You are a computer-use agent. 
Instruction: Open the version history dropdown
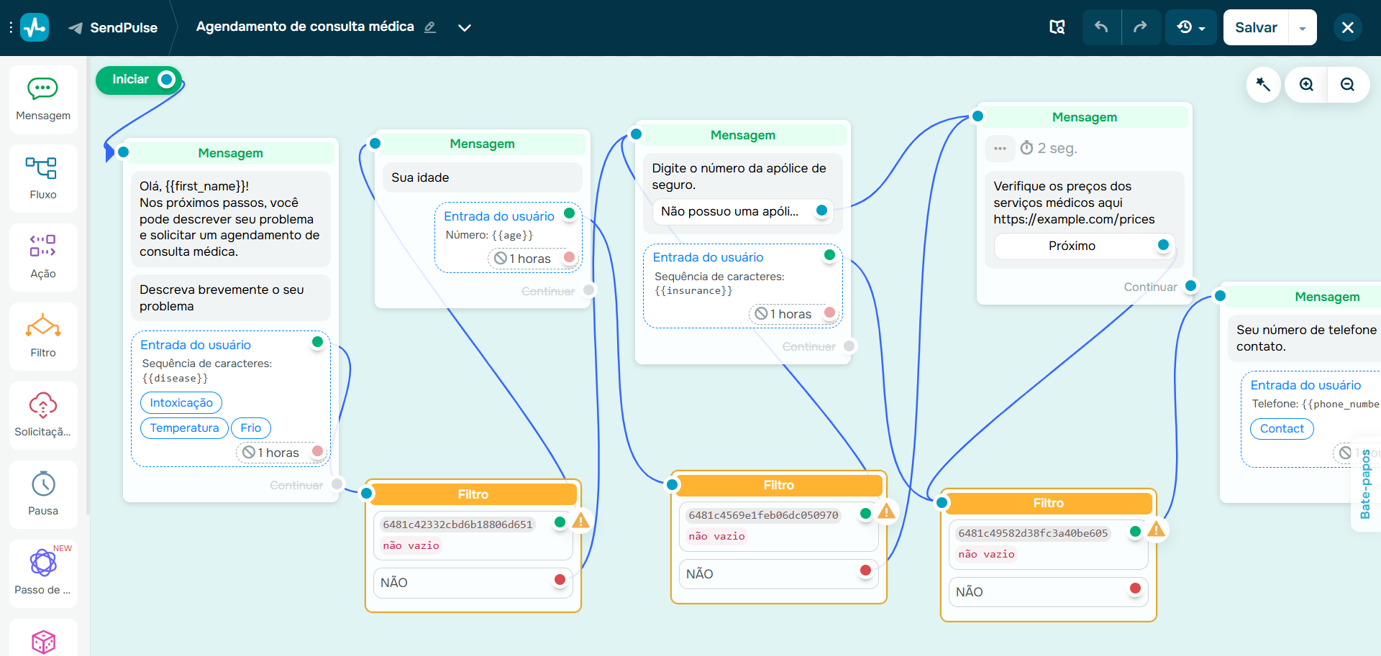point(1191,27)
